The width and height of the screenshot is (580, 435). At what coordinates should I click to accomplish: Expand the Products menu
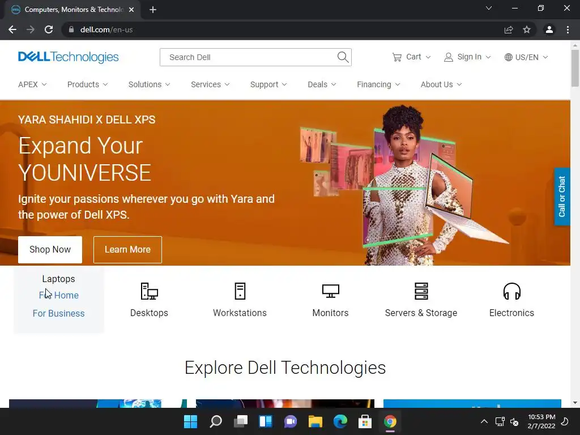(87, 84)
